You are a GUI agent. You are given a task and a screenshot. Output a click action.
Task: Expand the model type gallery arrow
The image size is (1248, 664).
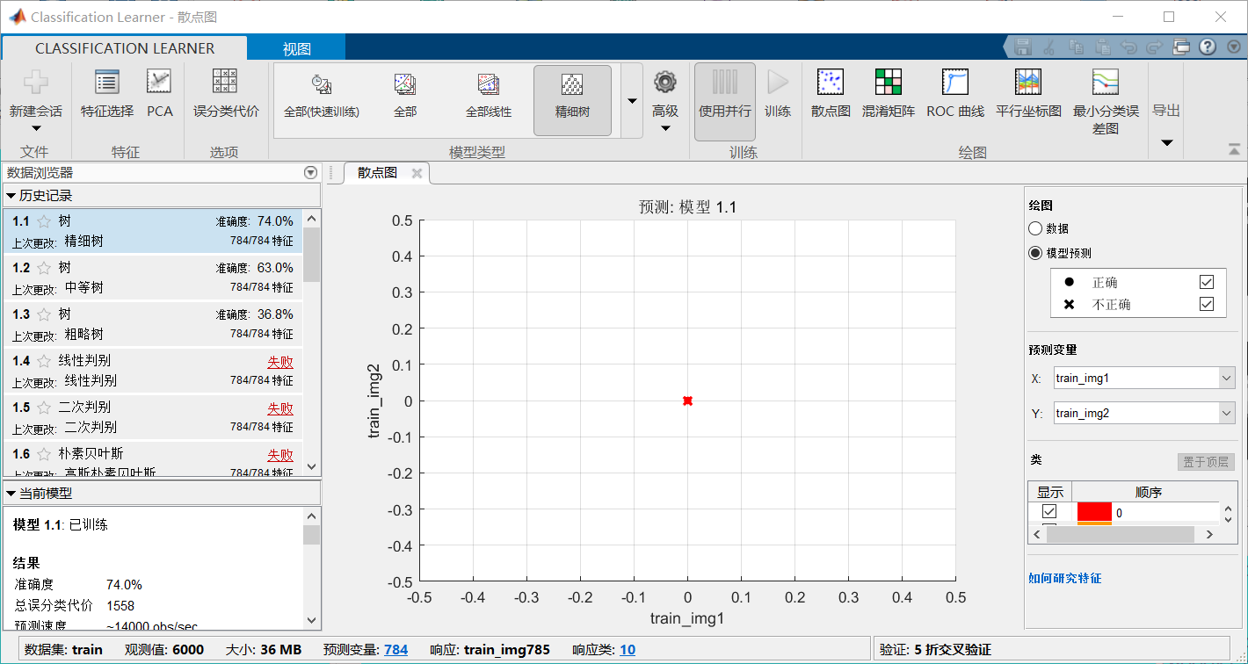[x=632, y=101]
